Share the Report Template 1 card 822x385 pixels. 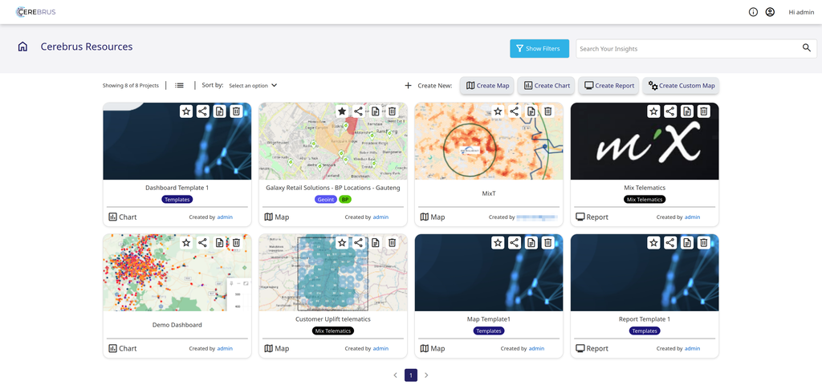pyautogui.click(x=670, y=242)
